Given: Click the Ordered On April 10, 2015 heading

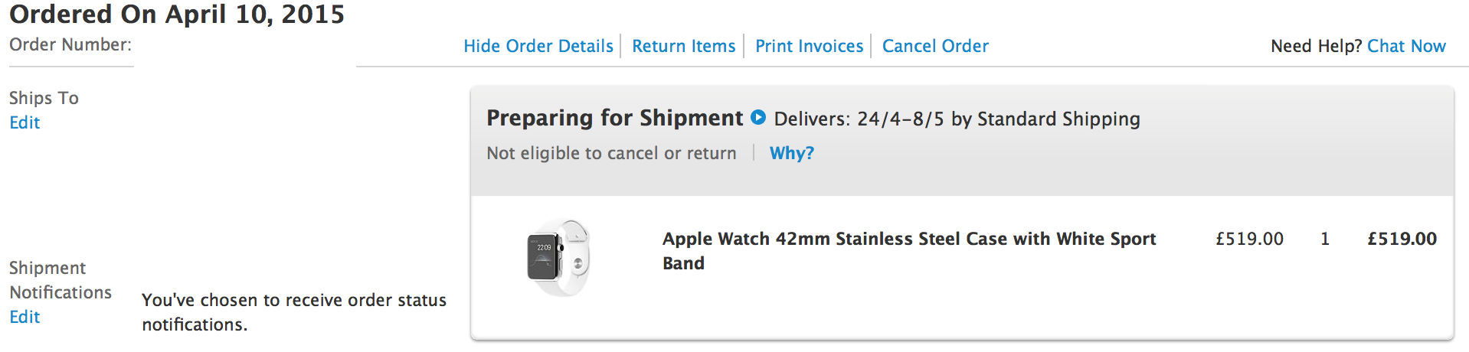Looking at the screenshot, I should click(177, 15).
